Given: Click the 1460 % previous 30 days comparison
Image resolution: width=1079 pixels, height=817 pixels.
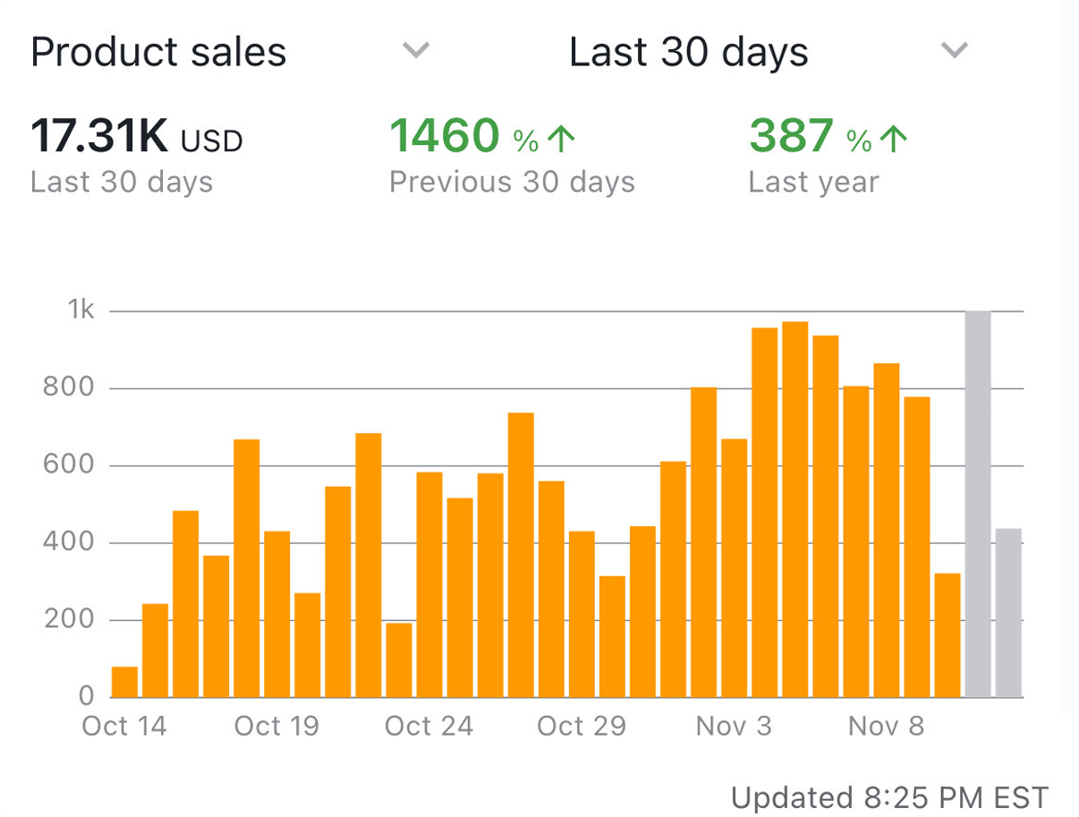Looking at the screenshot, I should point(463,139).
